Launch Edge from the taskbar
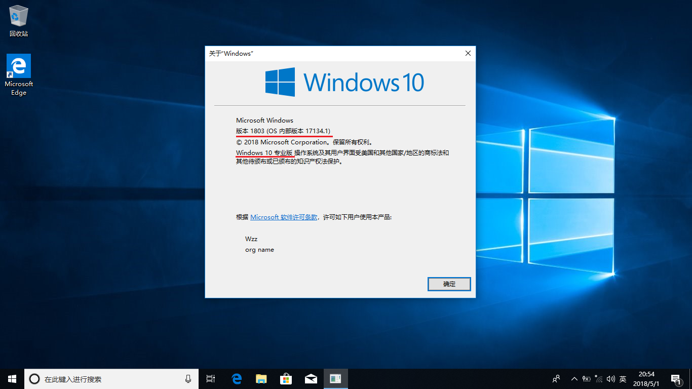The width and height of the screenshot is (692, 389). click(237, 379)
